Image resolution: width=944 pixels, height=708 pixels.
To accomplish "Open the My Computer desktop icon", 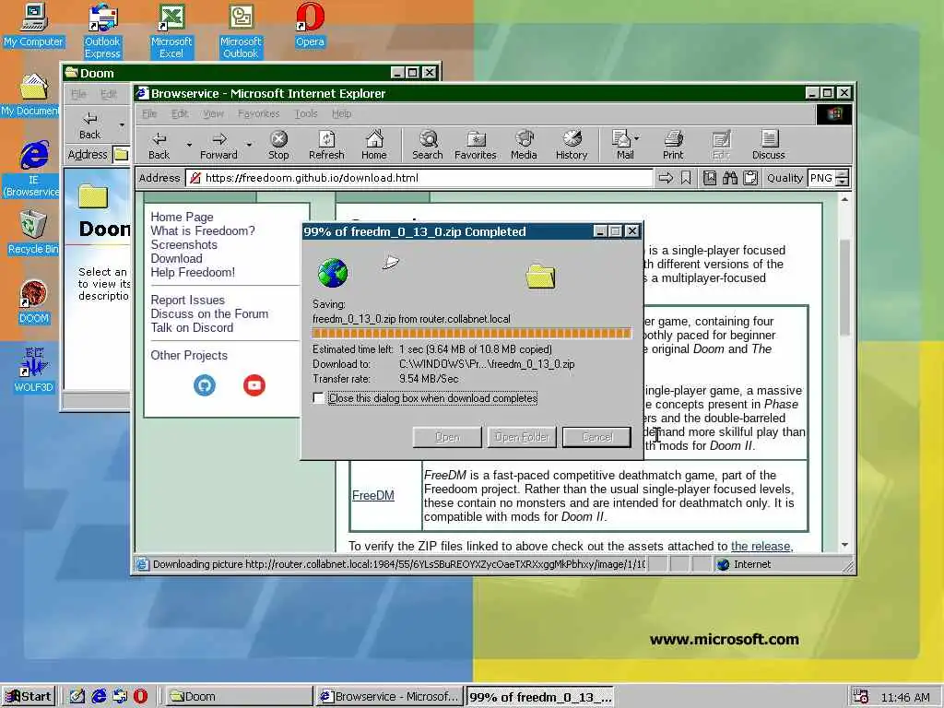I will tap(33, 25).
